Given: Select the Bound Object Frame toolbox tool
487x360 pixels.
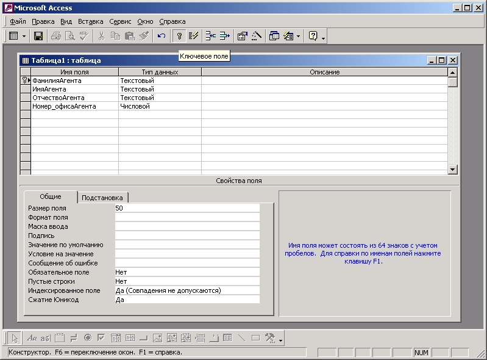Looking at the screenshot, I should pos(186,338).
